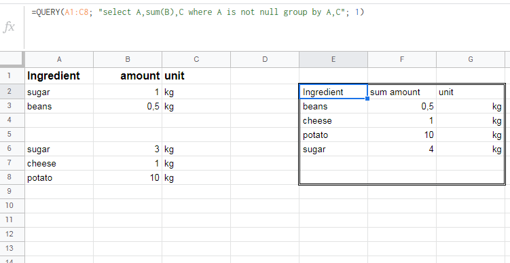Click 'kg' cell in row 2 column C
Screen dimensions: 510x263
(196, 92)
